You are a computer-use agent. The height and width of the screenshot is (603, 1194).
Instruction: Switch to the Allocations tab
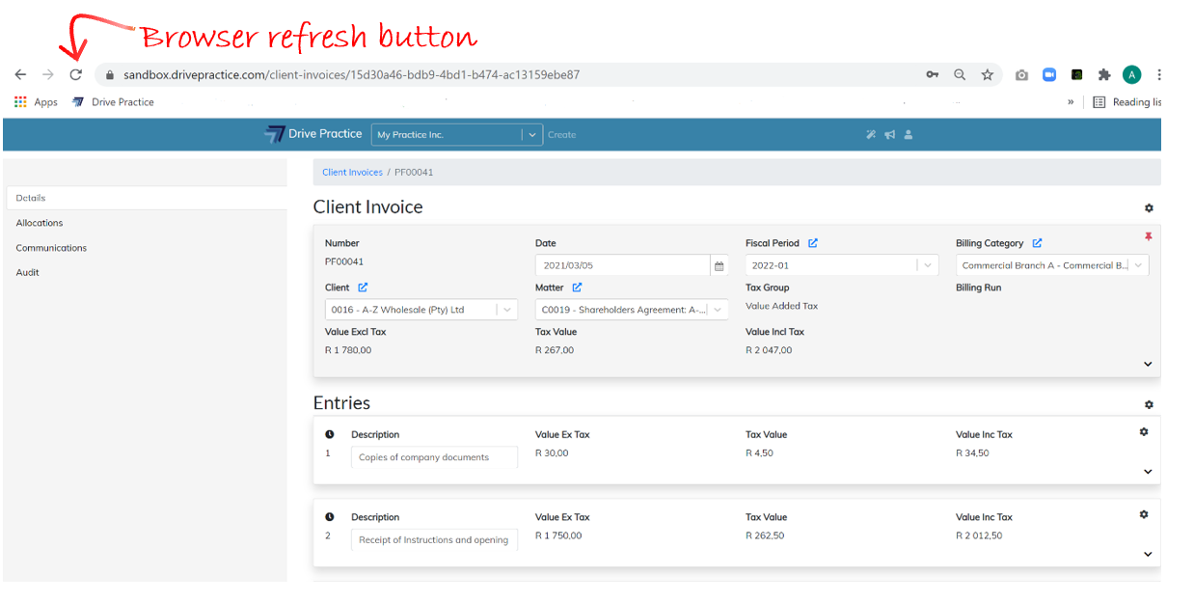click(x=40, y=223)
